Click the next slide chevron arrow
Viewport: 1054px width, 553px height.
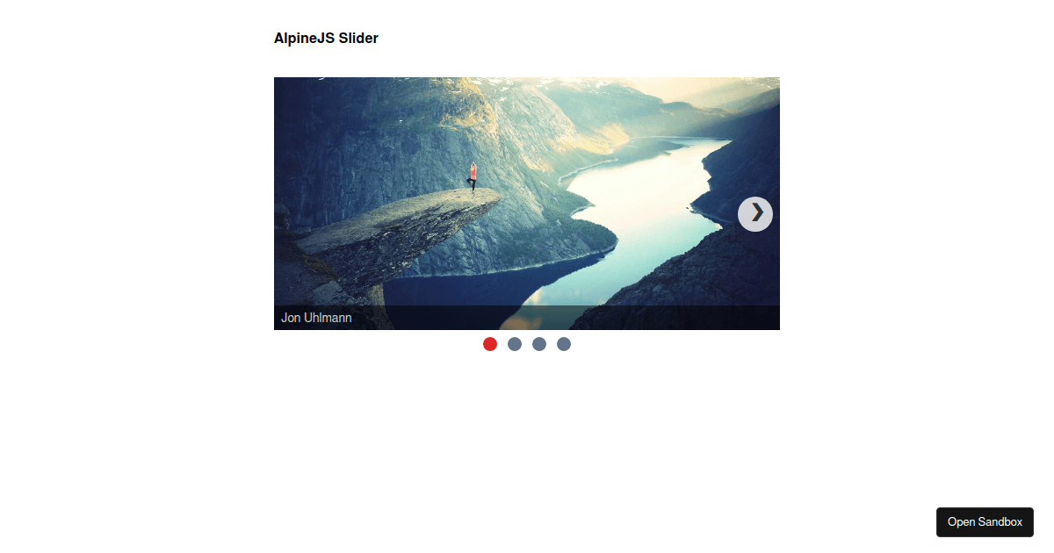(755, 214)
